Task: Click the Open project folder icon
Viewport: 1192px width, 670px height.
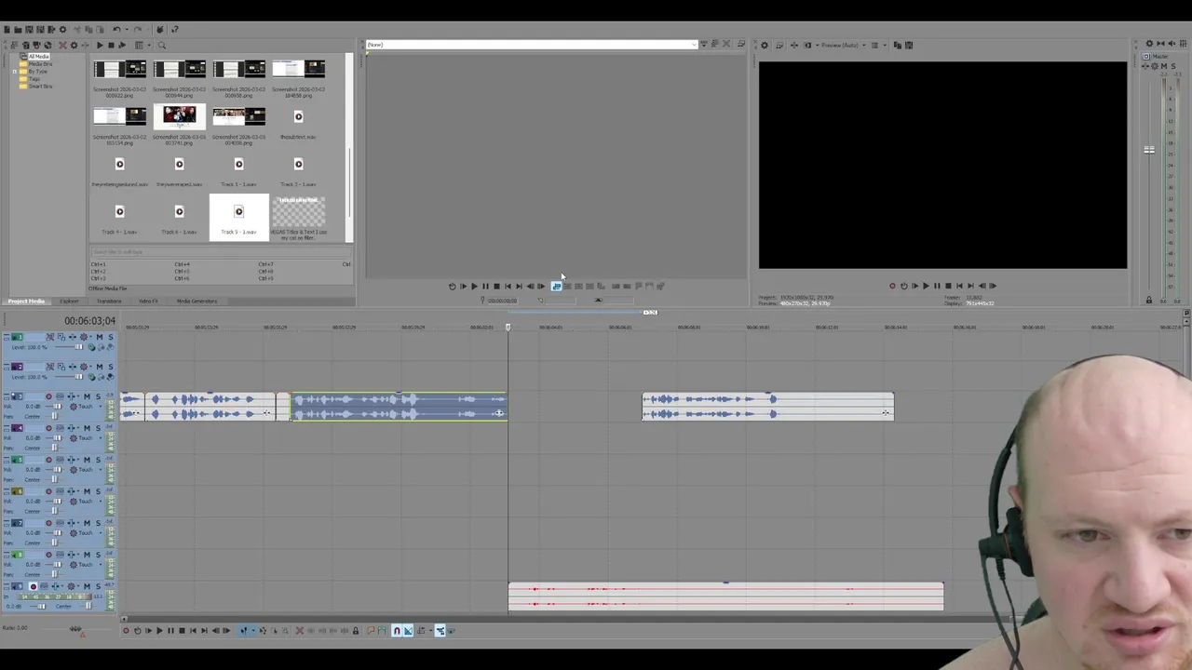Action: [18, 30]
